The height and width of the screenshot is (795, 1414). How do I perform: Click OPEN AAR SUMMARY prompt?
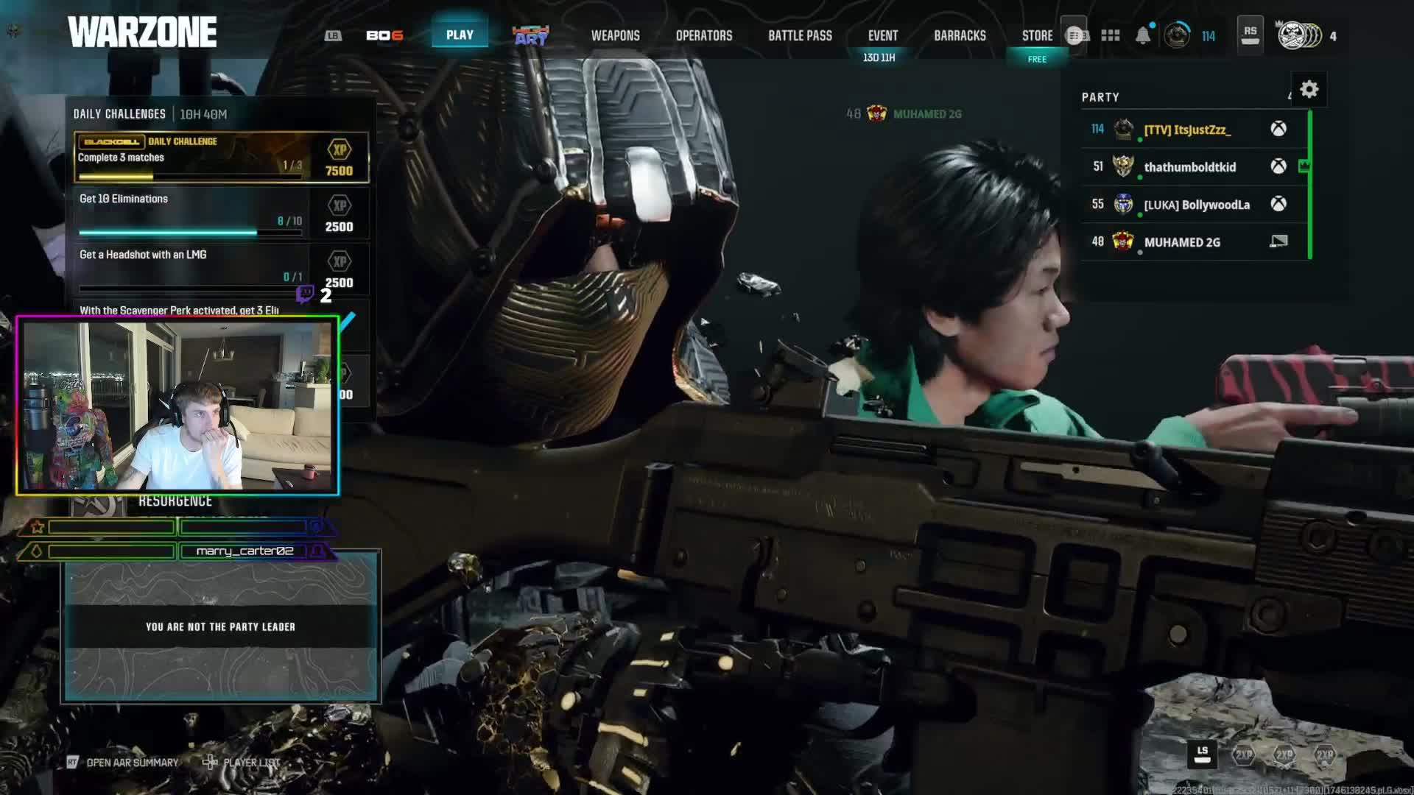tap(132, 763)
